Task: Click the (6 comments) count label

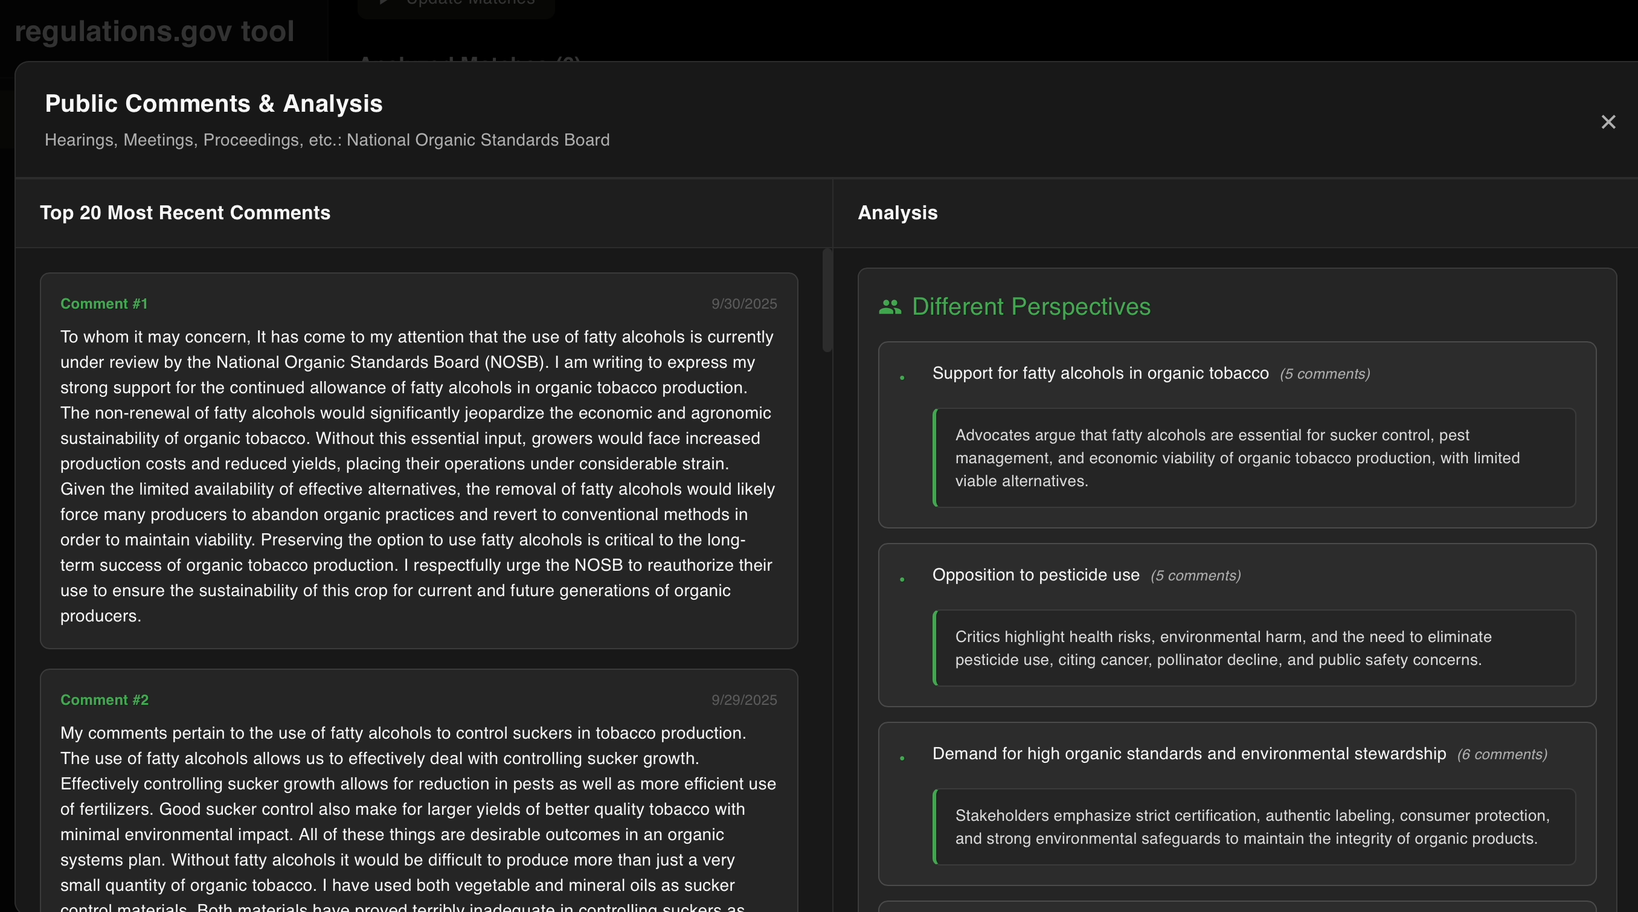Action: [x=1502, y=755]
